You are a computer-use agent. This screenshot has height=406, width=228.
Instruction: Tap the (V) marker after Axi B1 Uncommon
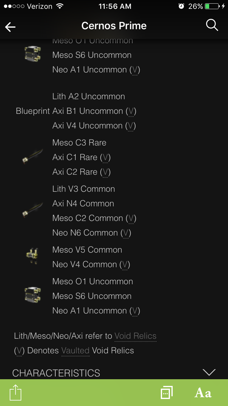(x=131, y=111)
